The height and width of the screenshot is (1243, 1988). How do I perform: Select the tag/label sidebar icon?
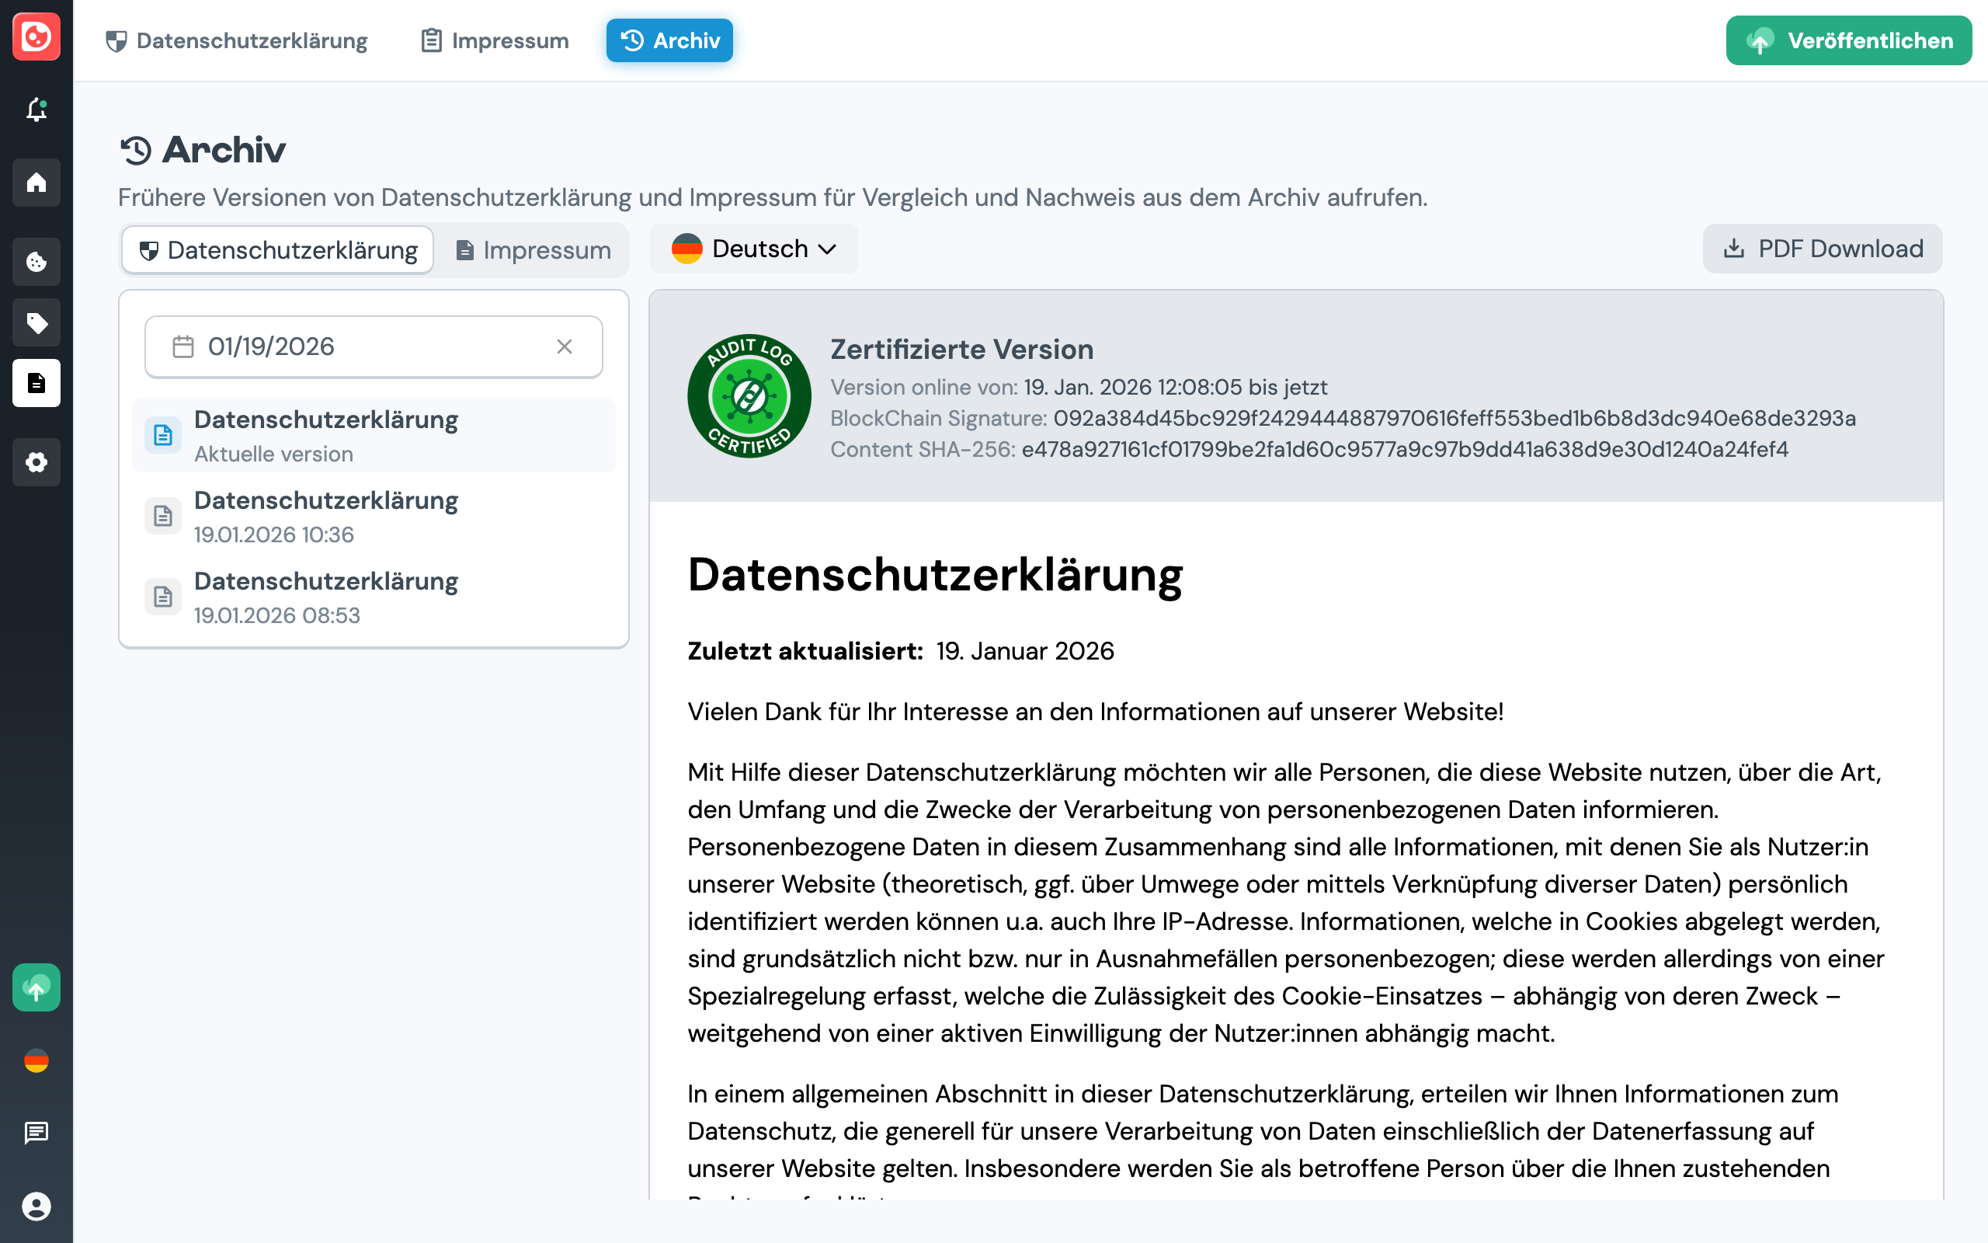pos(36,322)
